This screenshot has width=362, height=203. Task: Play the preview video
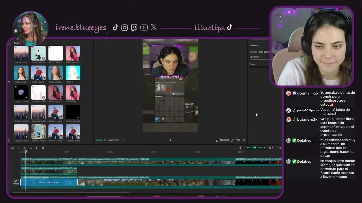170,140
